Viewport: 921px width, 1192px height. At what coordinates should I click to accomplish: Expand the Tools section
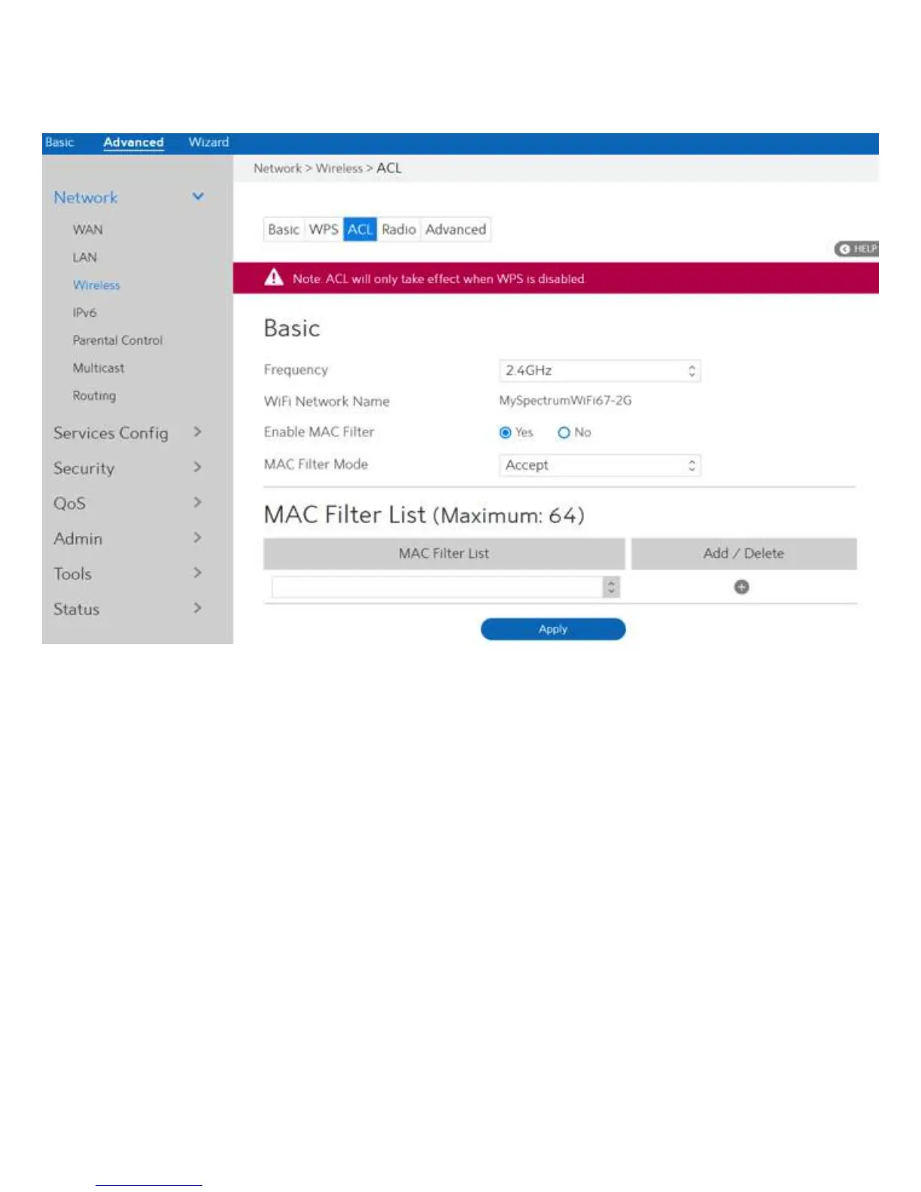197,573
